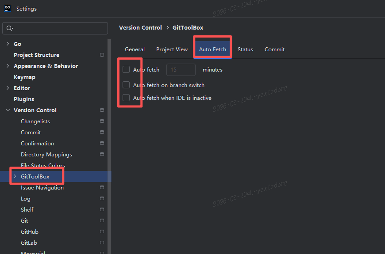Image resolution: width=385 pixels, height=254 pixels.
Task: Select Project Structure in settings tree
Action: [36, 55]
